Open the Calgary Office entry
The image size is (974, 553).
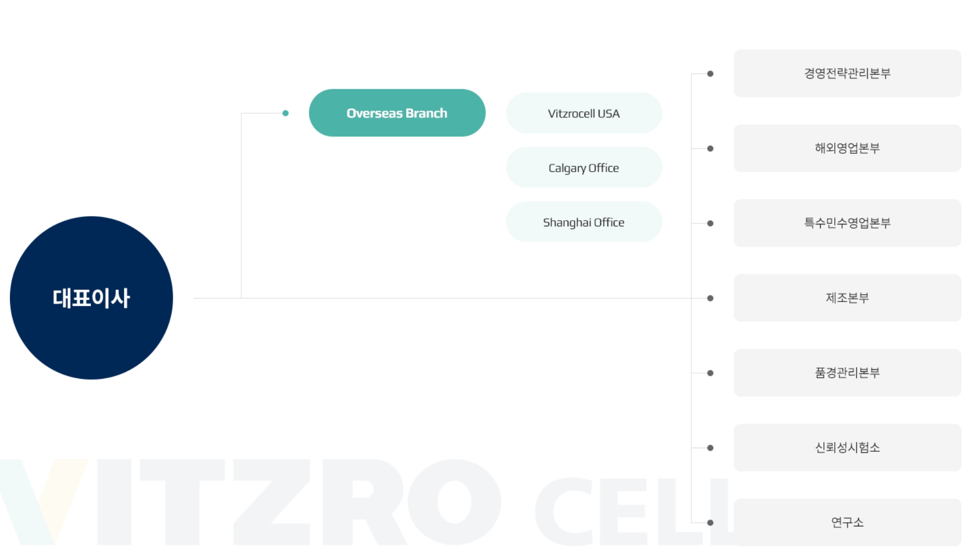coord(584,167)
